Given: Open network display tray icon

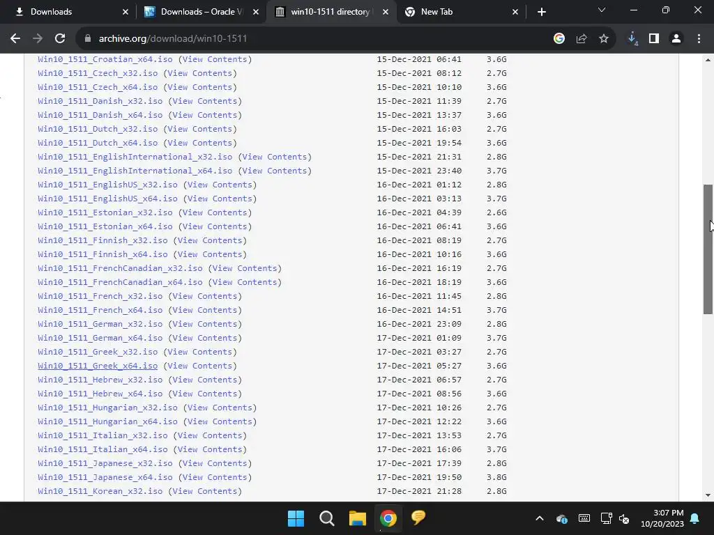Looking at the screenshot, I should tap(606, 518).
